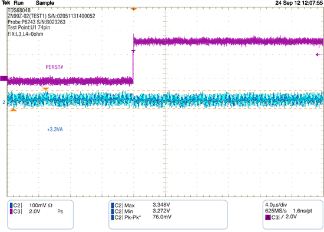Click the upper orange measurement cursor triangle

click(x=46, y=89)
